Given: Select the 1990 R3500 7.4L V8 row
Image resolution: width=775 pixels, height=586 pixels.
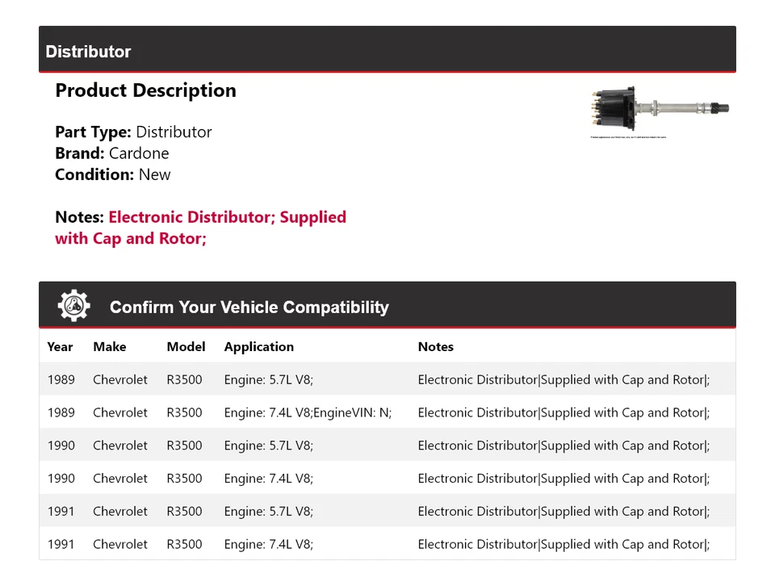Looking at the screenshot, I should click(x=387, y=479).
